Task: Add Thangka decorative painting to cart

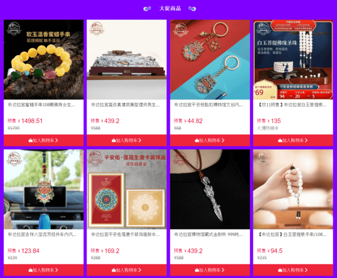Action: tap(126, 270)
